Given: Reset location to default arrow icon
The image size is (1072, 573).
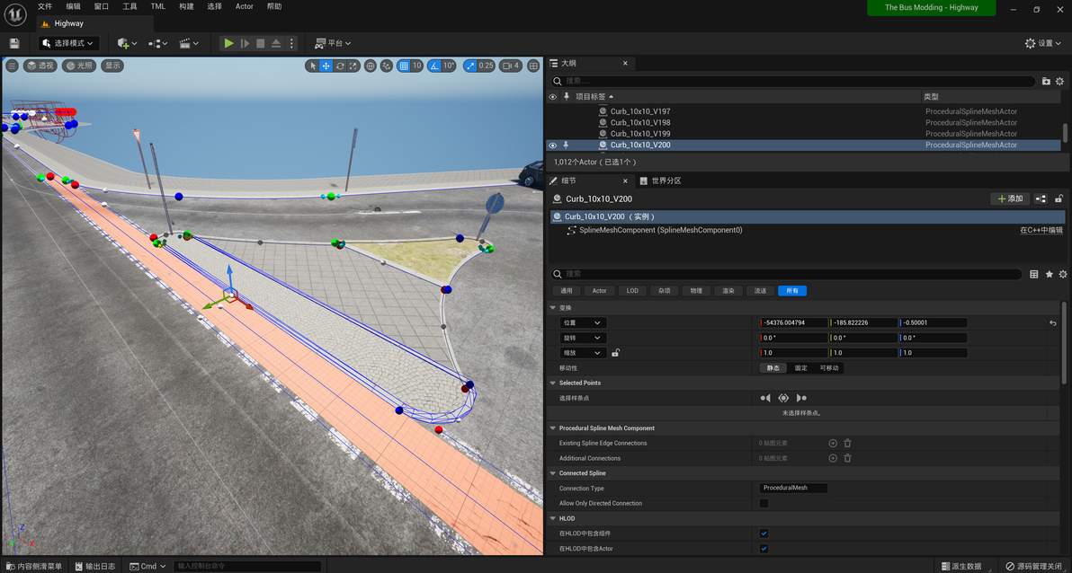Looking at the screenshot, I should pyautogui.click(x=1053, y=323).
